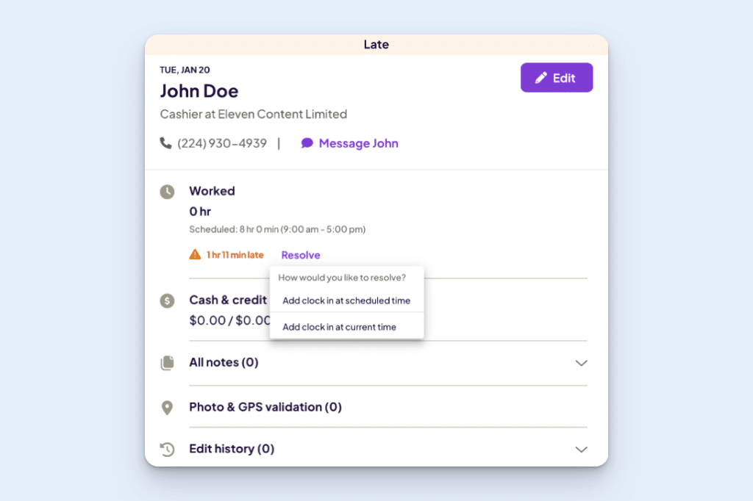This screenshot has height=501, width=753.
Task: Click the Late status banner
Action: tap(376, 44)
